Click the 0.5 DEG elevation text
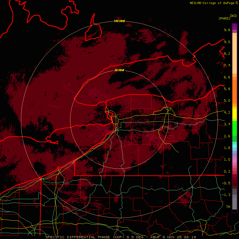Screen dimensions: 239x239 (x=136, y=237)
